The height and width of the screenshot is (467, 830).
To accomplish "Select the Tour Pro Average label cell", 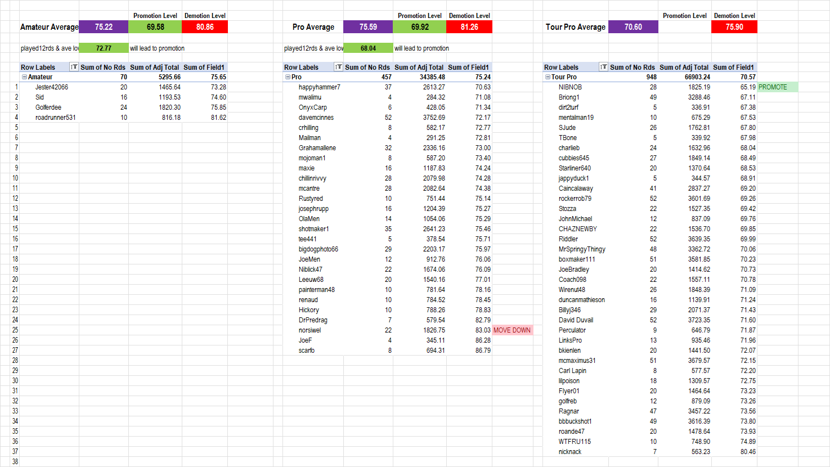I will click(575, 27).
